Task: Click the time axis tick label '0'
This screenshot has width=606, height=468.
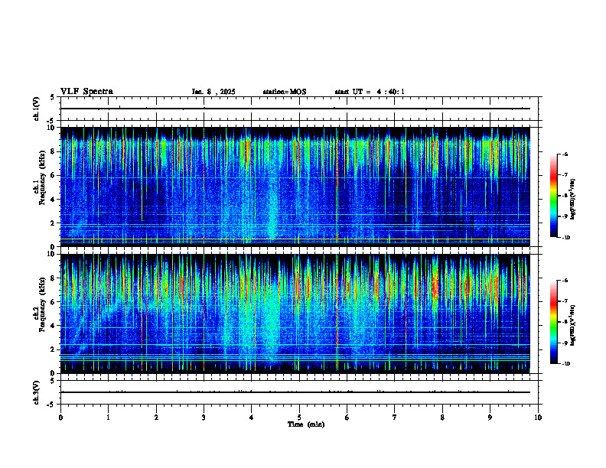Action: point(60,418)
